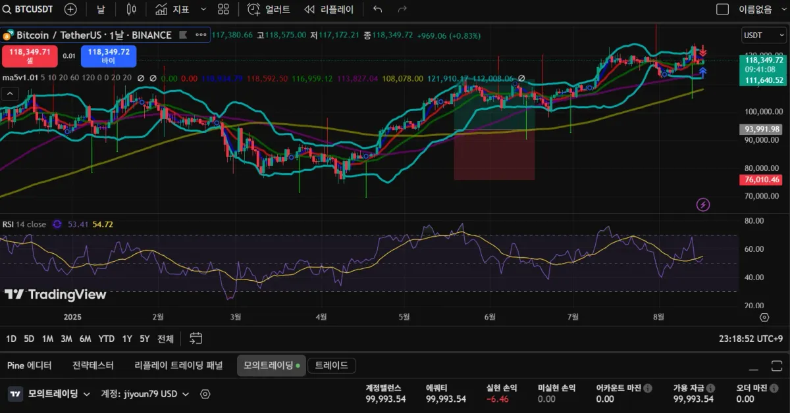Open the BTCUSDT symbol search
This screenshot has width=790, height=413.
point(30,9)
